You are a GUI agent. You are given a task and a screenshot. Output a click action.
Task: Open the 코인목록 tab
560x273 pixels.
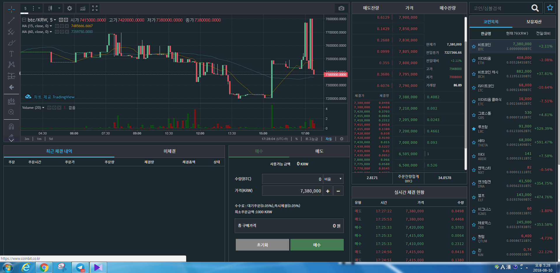point(491,22)
